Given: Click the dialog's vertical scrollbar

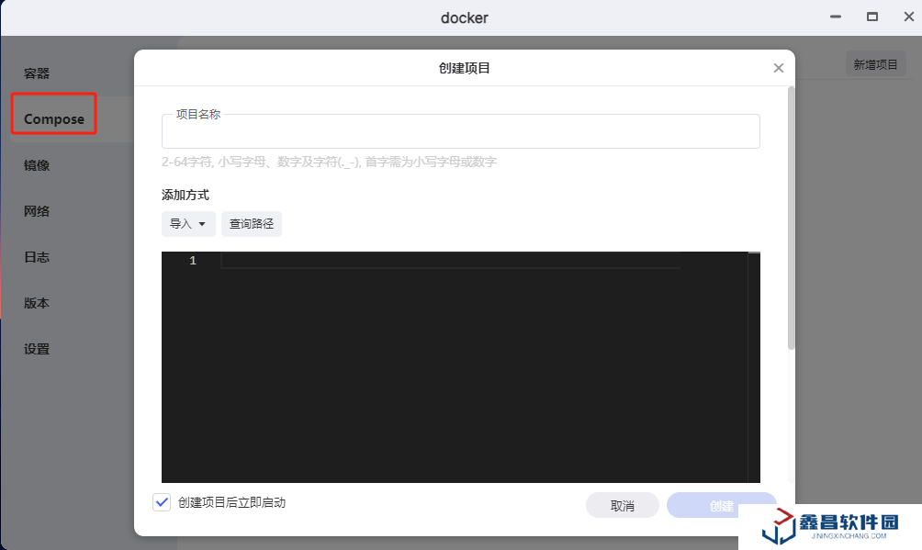Looking at the screenshot, I should point(791,219).
